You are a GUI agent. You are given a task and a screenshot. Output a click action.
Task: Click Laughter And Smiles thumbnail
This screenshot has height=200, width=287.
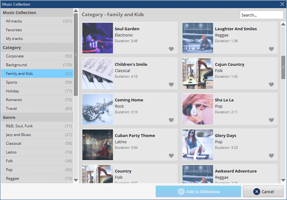click(x=198, y=38)
